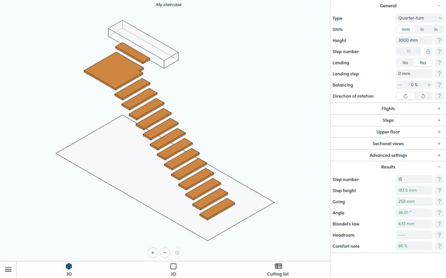Open help for Step height
The image size is (446, 278).
[439, 190]
